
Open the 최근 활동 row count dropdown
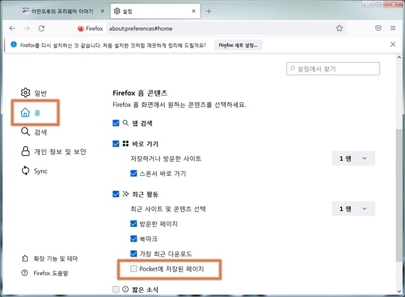coord(353,209)
